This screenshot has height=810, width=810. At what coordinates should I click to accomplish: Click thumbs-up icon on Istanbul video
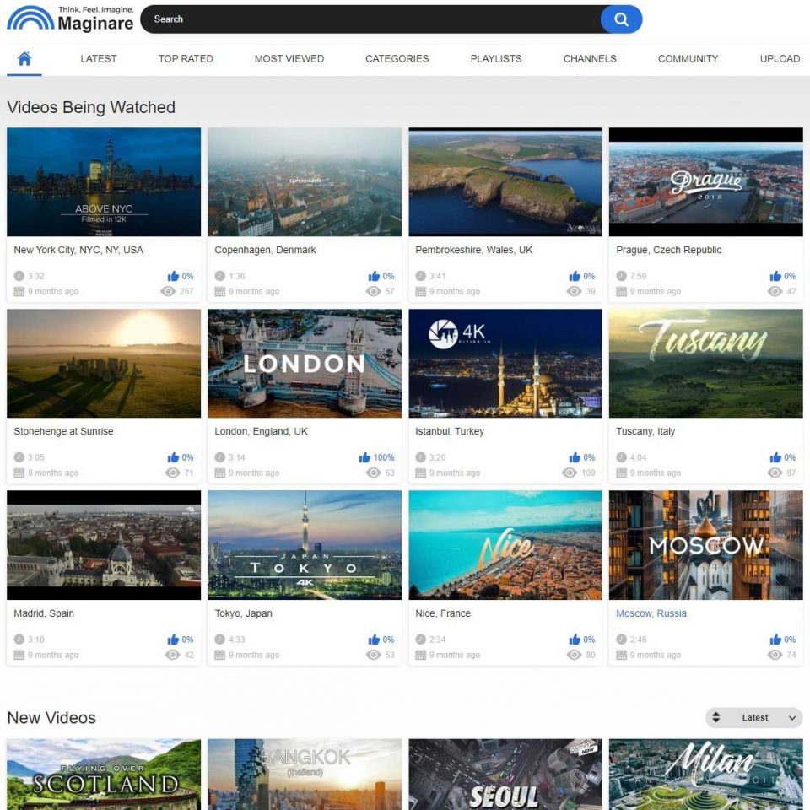575,457
